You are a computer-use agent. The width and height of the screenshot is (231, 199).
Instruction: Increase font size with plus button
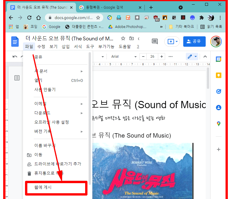[x=161, y=57]
